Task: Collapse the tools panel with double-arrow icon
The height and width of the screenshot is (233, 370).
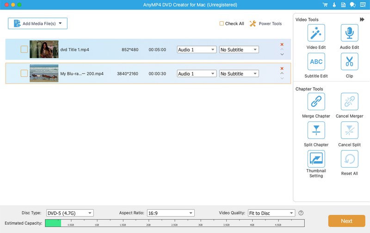Action: (x=362, y=19)
